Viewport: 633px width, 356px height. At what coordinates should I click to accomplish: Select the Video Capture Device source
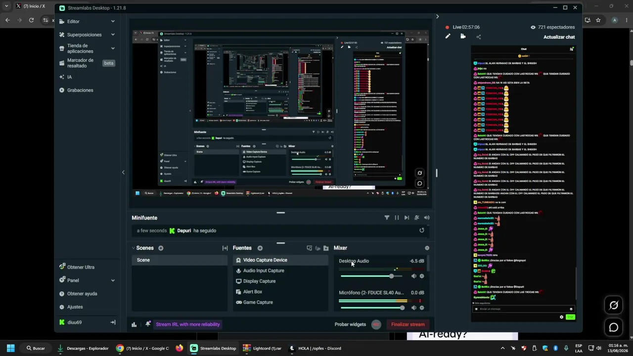point(280,260)
